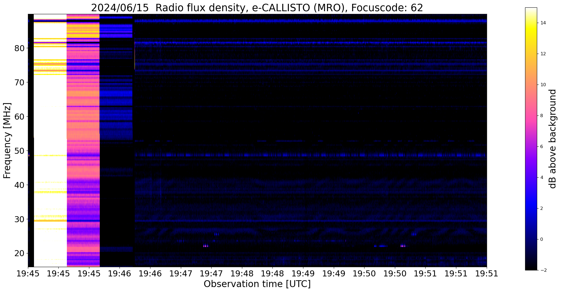The width and height of the screenshot is (561, 292).
Task: Click the 40 MHz tick label
Action: click(x=19, y=185)
